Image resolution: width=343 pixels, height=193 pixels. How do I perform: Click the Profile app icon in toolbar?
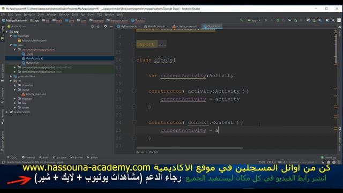pos(289,20)
